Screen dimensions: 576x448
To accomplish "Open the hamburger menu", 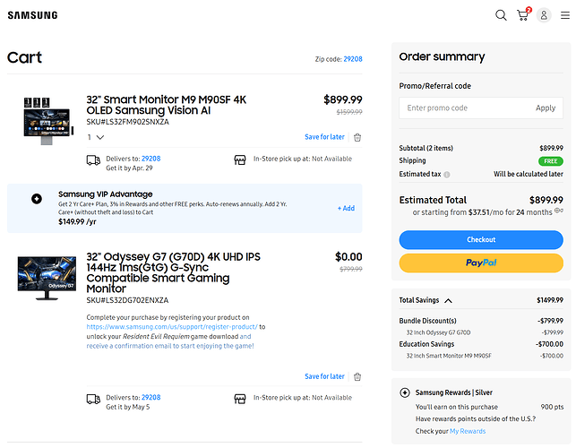I will (565, 15).
